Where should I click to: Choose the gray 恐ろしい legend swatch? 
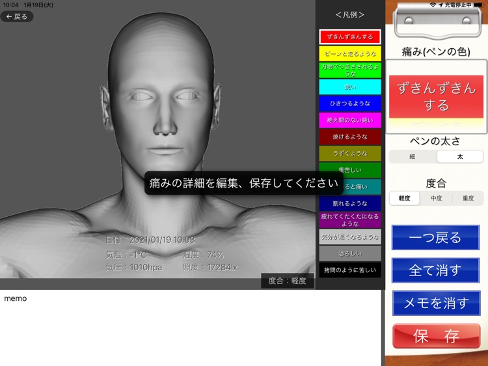[x=350, y=253]
